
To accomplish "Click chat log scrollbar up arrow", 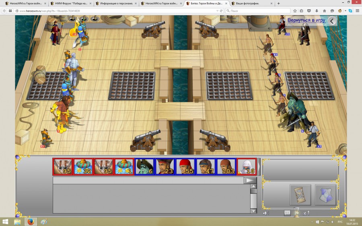I will [x=253, y=186].
